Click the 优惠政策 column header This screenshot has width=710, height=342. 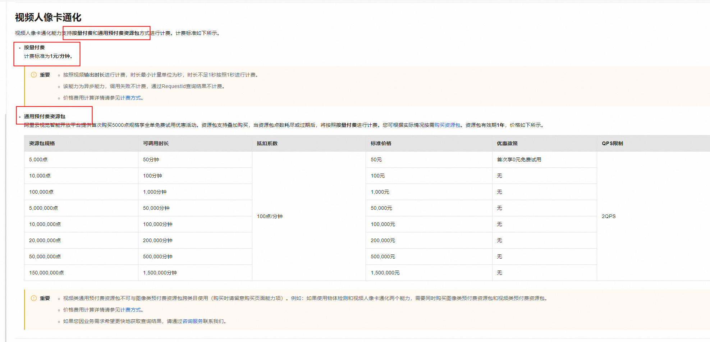click(x=545, y=143)
